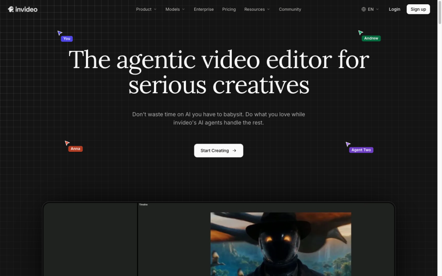Open the EN language selector
The width and height of the screenshot is (442, 276).
(x=370, y=9)
